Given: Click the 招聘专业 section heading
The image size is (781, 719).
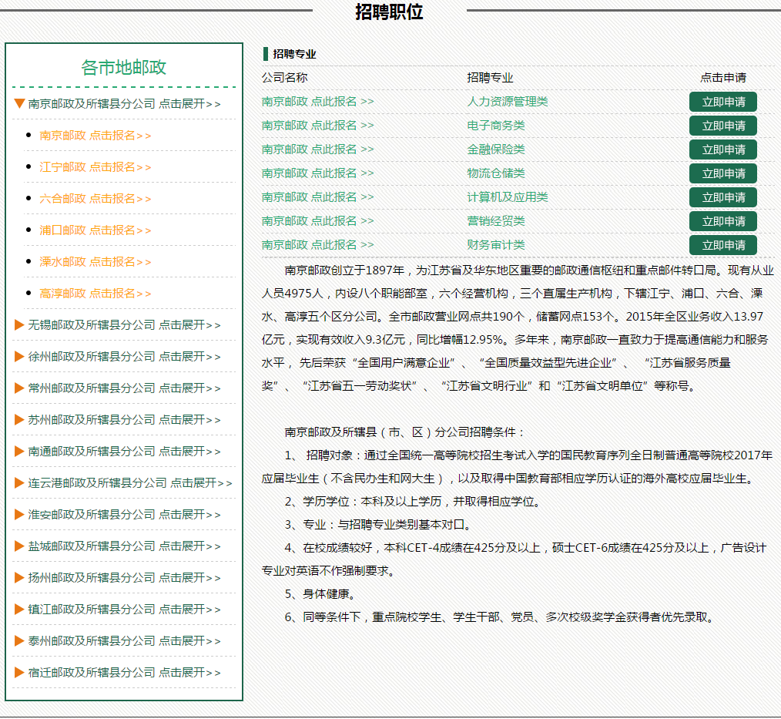Looking at the screenshot, I should click(x=294, y=54).
